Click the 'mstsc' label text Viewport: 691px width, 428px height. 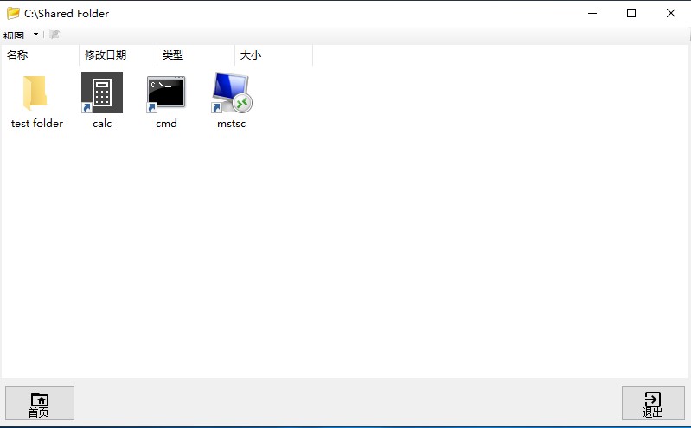tap(232, 124)
